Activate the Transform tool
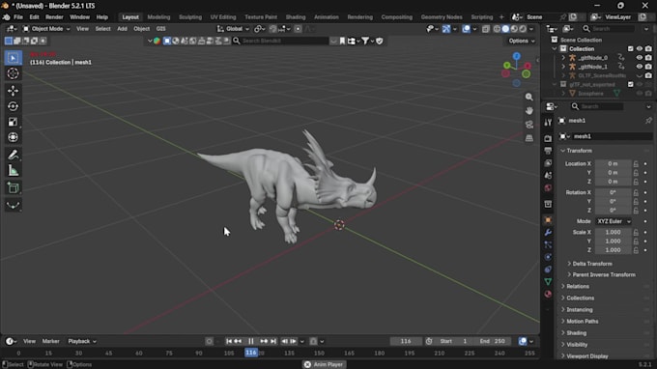657x369 pixels. tap(13, 137)
